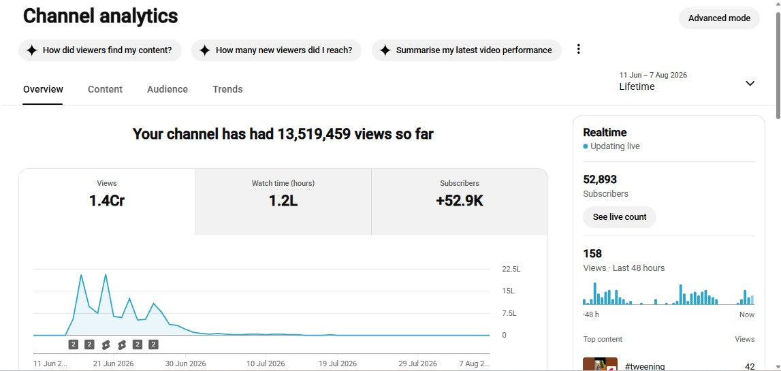Click the scrollbar up arrow
The image size is (781, 371).
click(x=778, y=3)
